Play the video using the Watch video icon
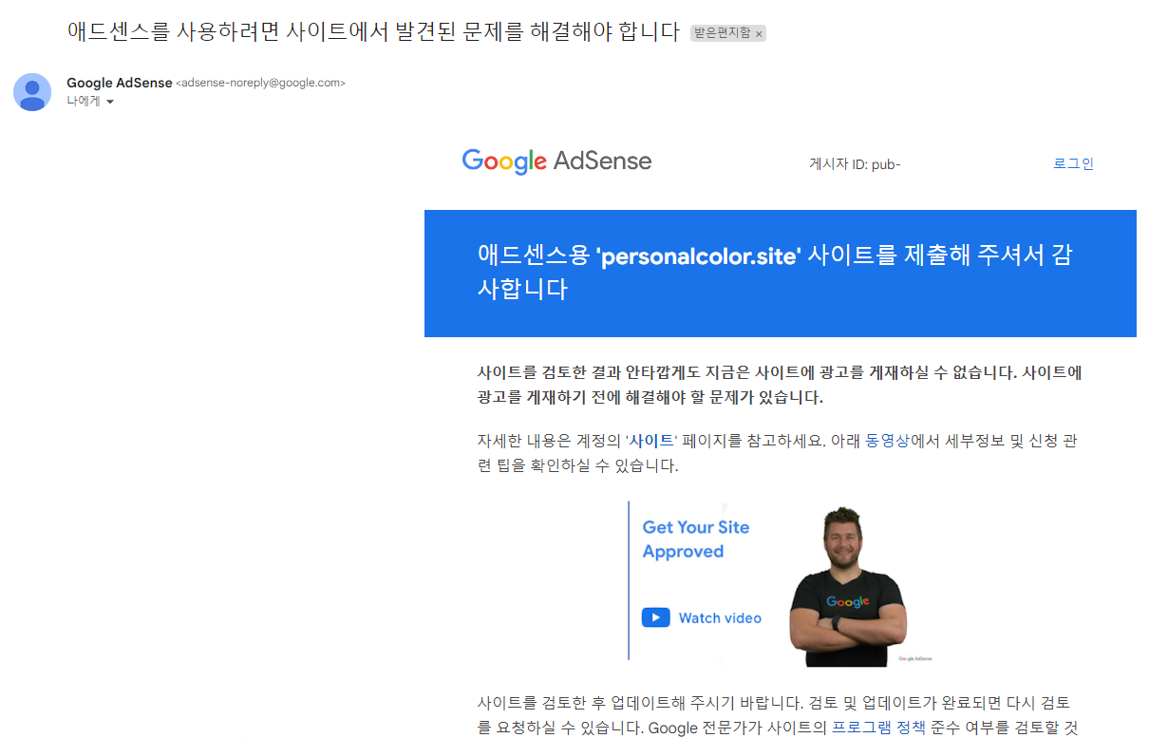 tap(656, 617)
